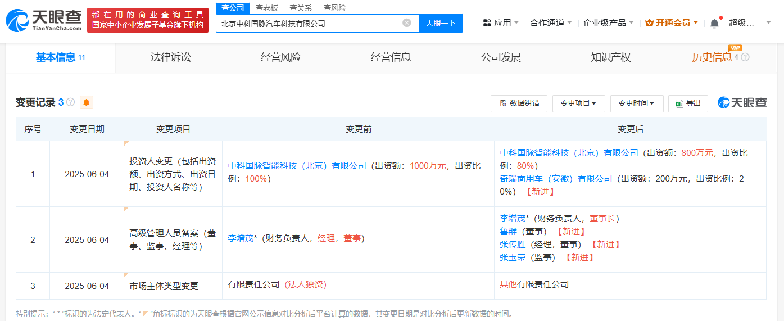Click the 有限责任公司 (法人独资) cell
Viewport: 784px width, 321px height.
[359, 286]
